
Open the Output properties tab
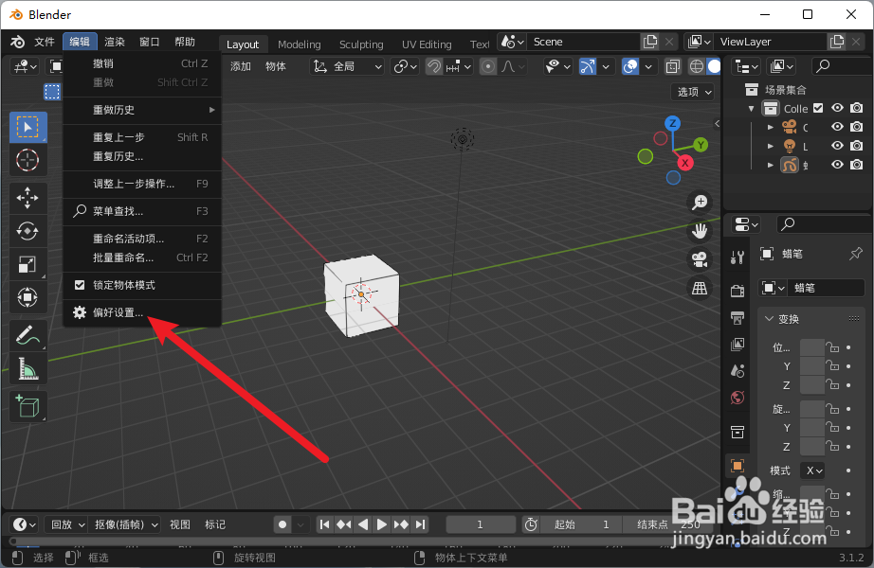(x=737, y=317)
